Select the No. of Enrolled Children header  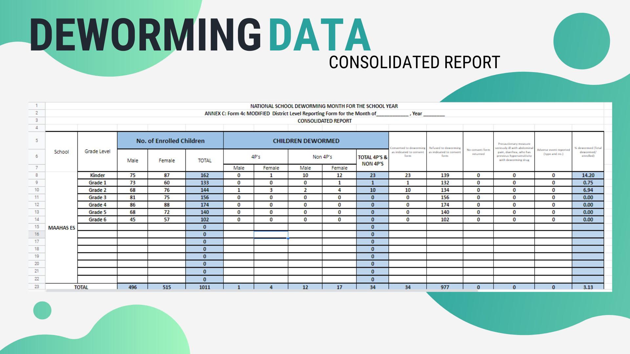coord(170,141)
